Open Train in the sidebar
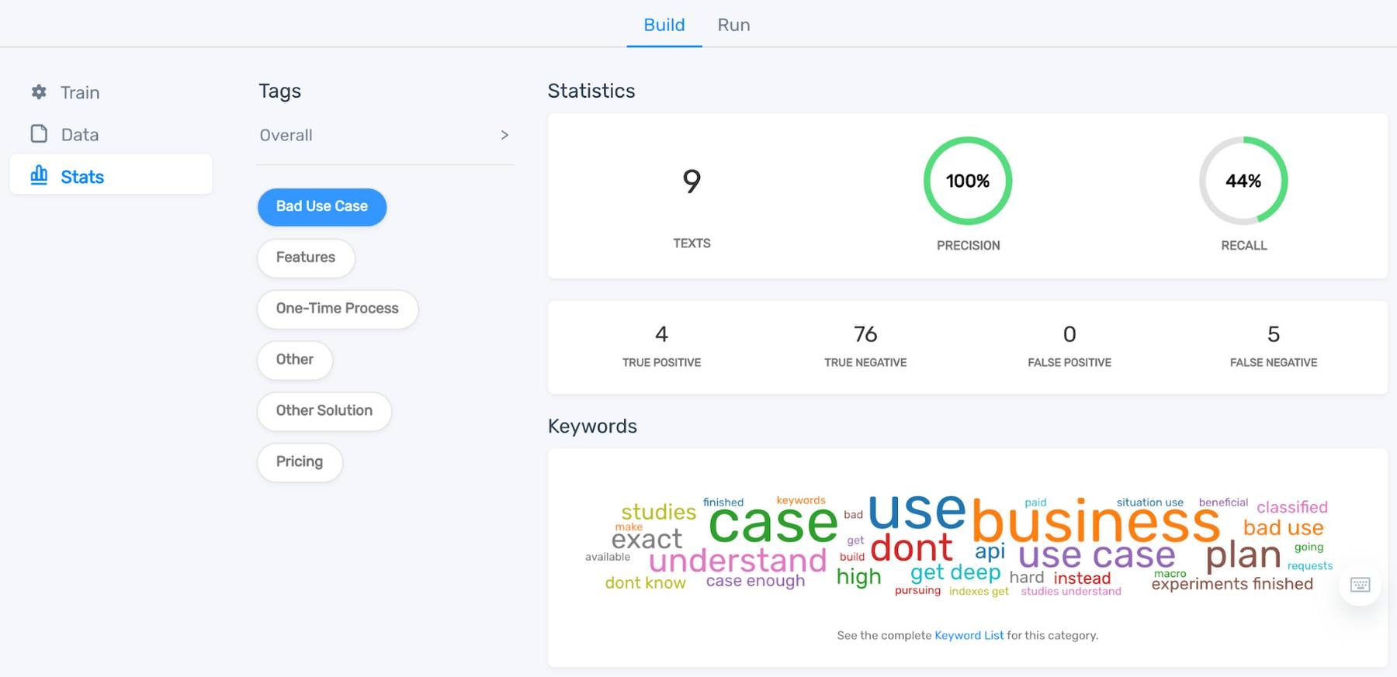This screenshot has width=1397, height=677. [111, 92]
